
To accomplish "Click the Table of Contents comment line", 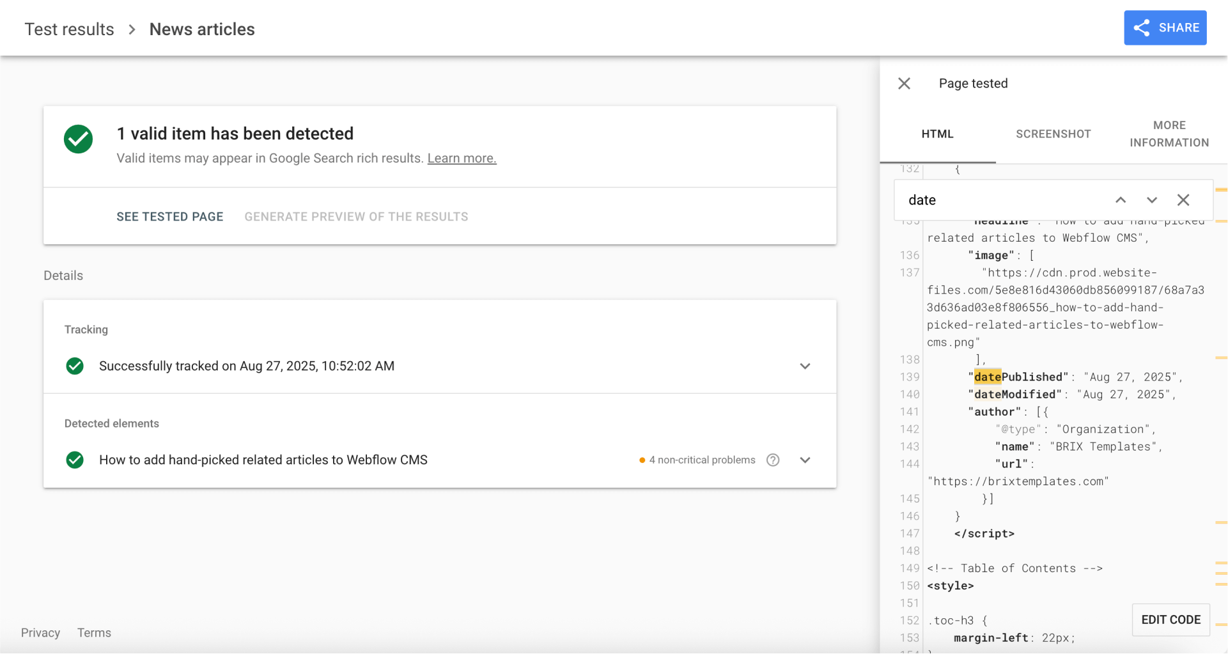I will click(1014, 568).
